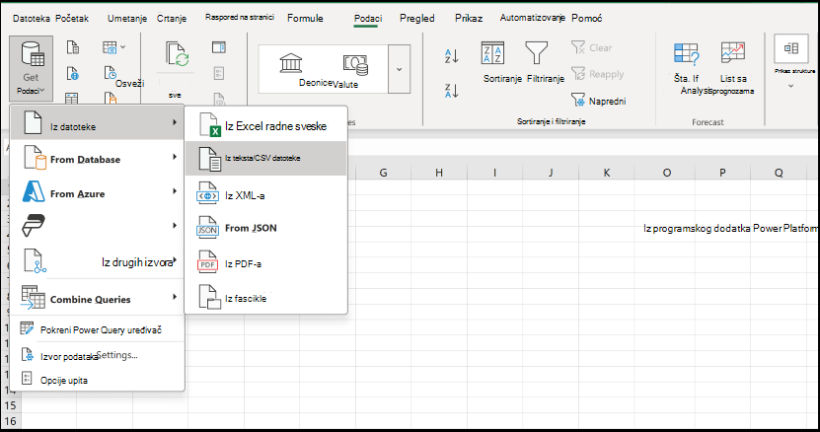
Task: Open Opcije upita
Action: (x=98, y=381)
